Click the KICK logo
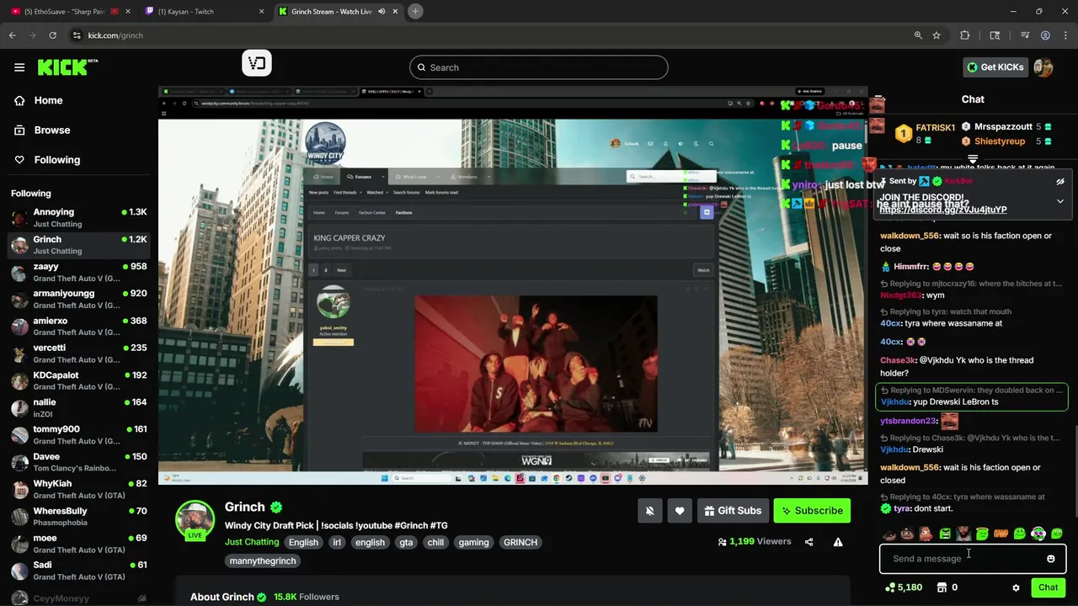Viewport: 1078px width, 606px height. (x=67, y=67)
